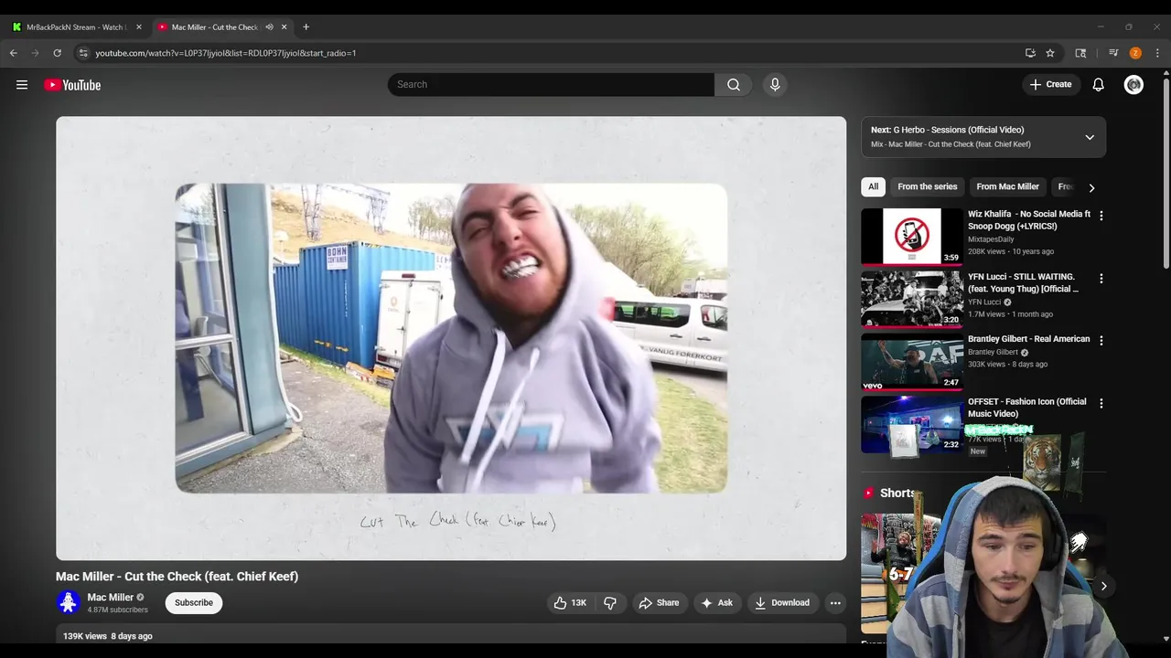Open the notifications bell

pos(1099,84)
